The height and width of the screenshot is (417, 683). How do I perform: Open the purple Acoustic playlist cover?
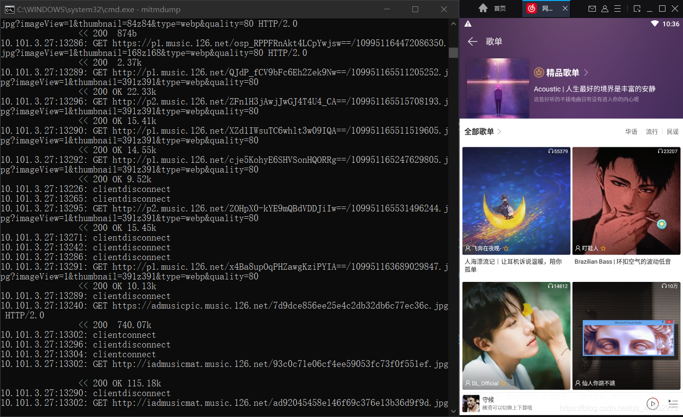pos(498,88)
